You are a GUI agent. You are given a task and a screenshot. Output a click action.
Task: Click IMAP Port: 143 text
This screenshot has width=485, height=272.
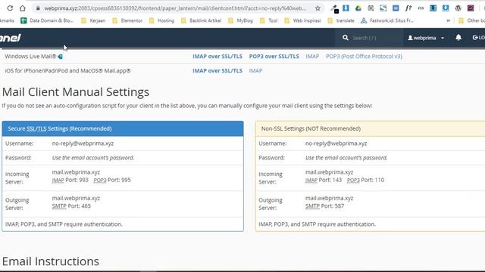pyautogui.click(x=324, y=180)
